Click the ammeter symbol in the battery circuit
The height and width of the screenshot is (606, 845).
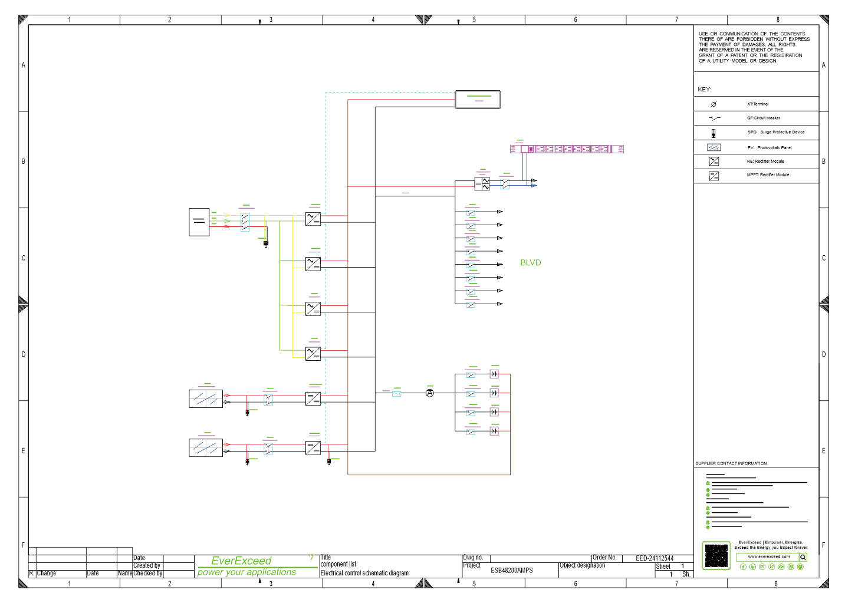pos(429,393)
